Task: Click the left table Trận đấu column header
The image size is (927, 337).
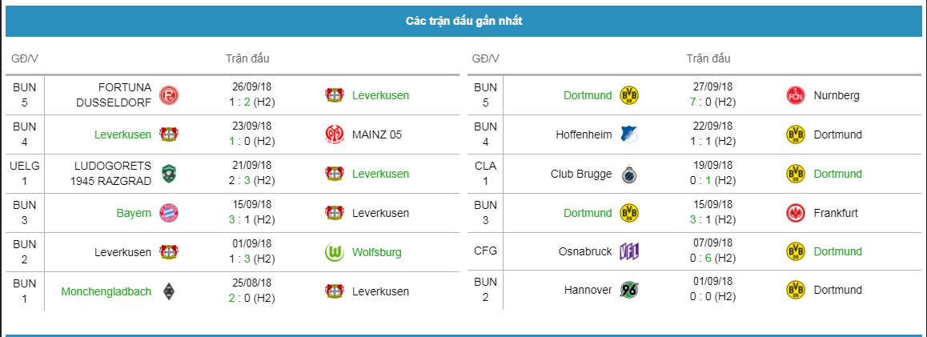Action: pos(247,58)
